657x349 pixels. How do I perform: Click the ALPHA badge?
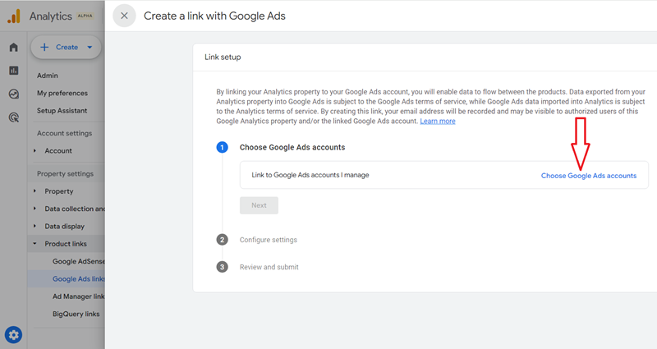(x=85, y=16)
